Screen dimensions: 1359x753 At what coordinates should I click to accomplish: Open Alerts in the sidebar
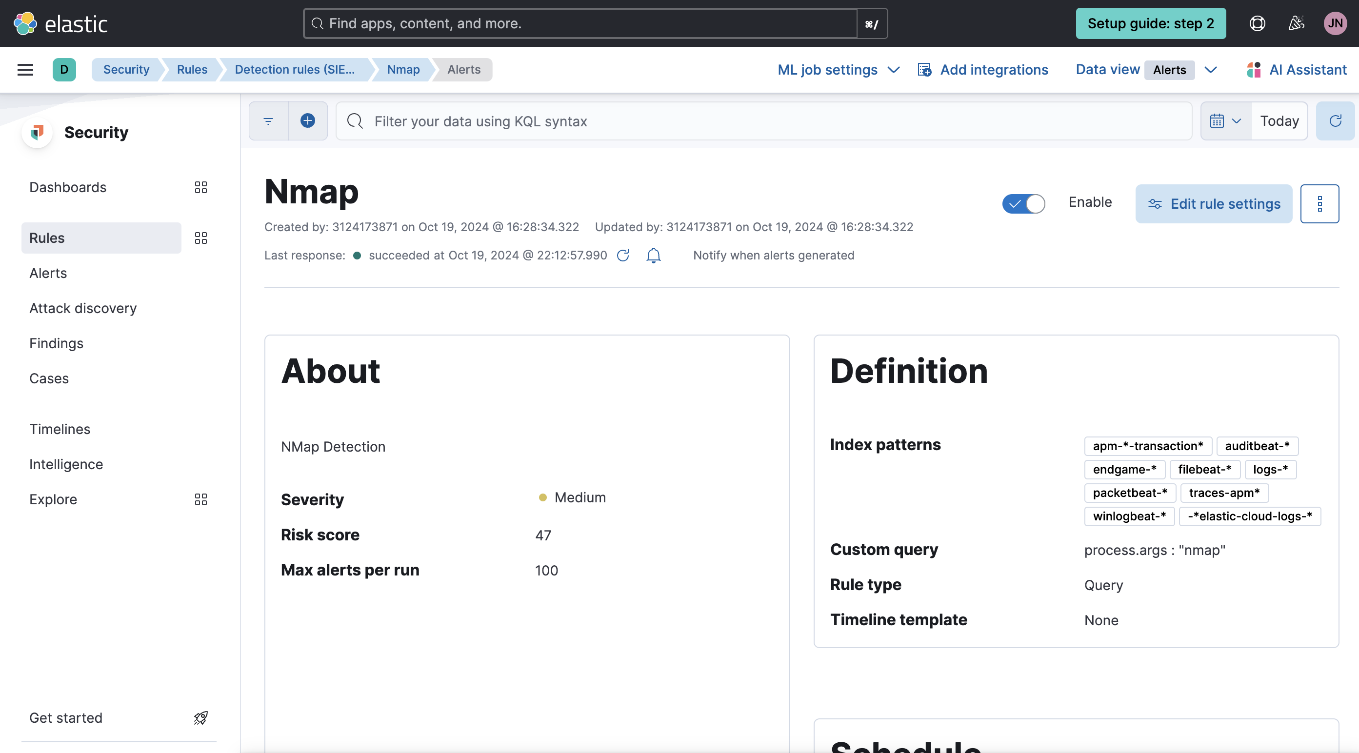tap(48, 273)
